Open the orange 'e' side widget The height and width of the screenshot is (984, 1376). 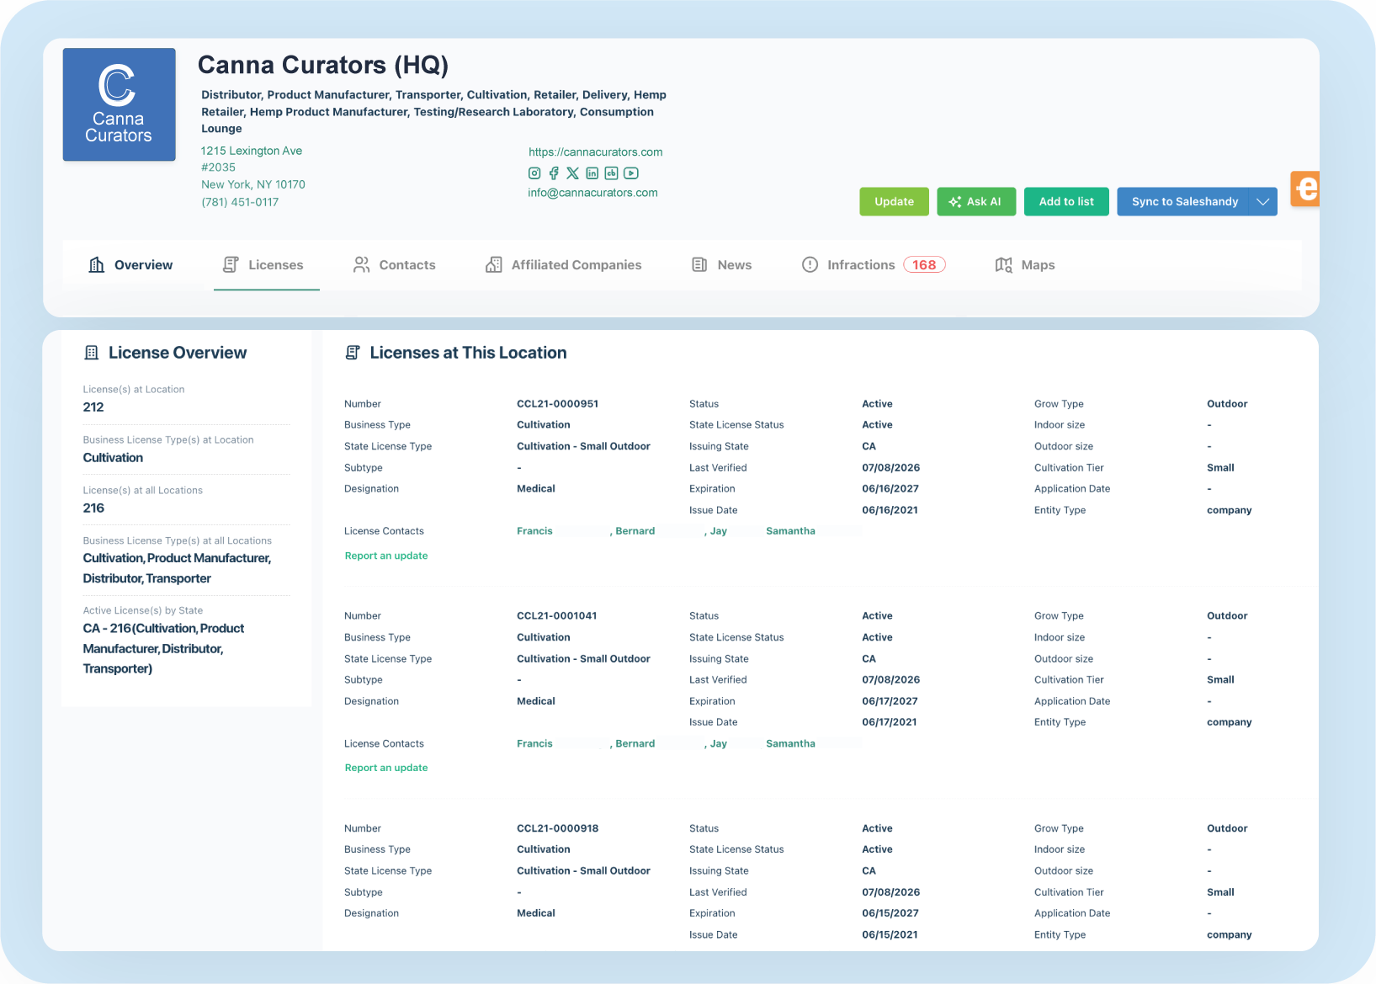tap(1305, 189)
